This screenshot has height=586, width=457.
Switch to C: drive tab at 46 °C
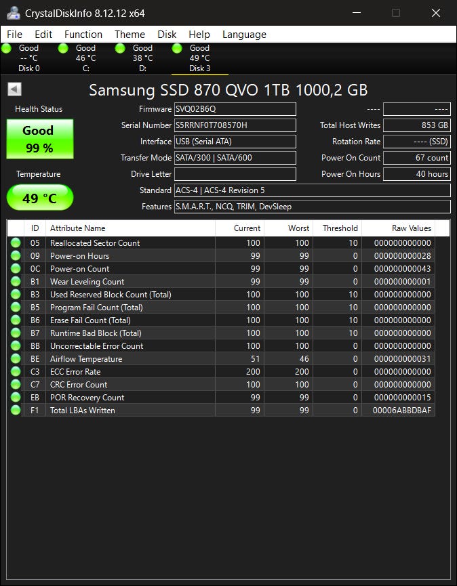pyautogui.click(x=85, y=58)
